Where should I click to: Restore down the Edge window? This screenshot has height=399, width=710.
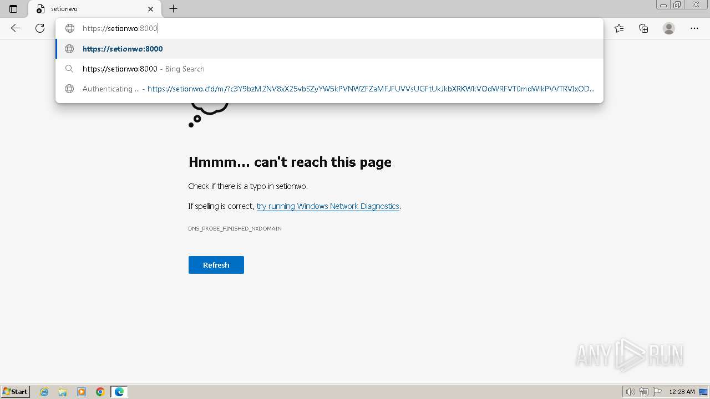(x=677, y=5)
